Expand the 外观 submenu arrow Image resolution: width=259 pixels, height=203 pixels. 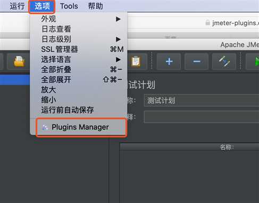coord(118,19)
